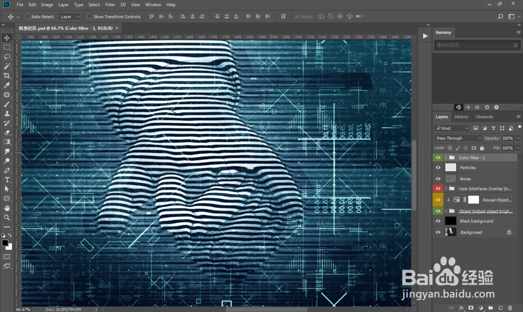Click the Renamy panel tab

(x=444, y=32)
